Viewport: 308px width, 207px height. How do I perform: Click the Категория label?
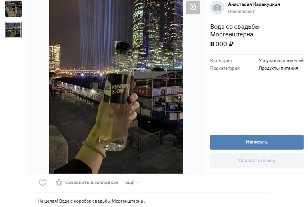pyautogui.click(x=221, y=61)
